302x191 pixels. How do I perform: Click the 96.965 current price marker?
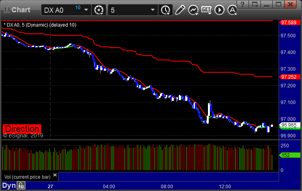point(289,125)
